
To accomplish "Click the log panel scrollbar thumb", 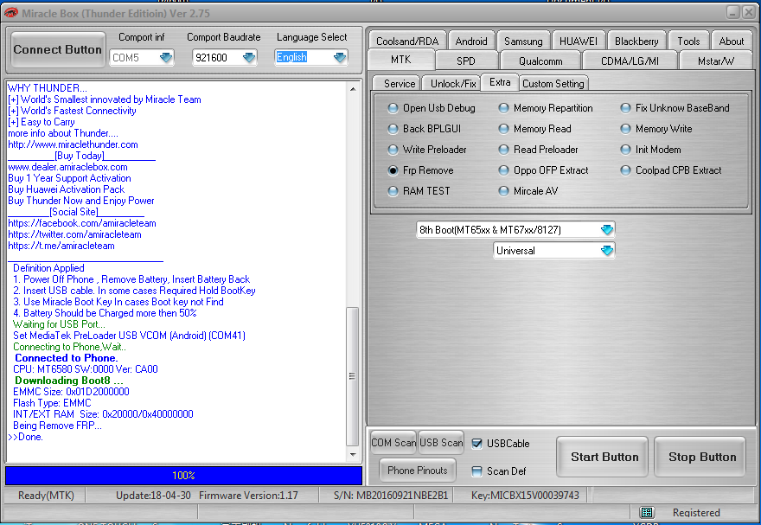I will (352, 376).
